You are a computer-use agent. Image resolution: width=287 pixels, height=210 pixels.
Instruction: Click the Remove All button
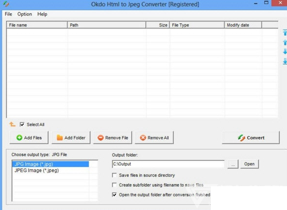pyautogui.click(x=154, y=138)
